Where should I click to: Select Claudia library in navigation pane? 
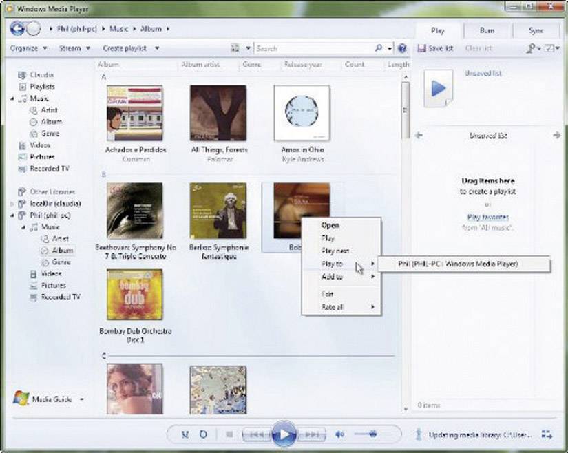tap(42, 75)
